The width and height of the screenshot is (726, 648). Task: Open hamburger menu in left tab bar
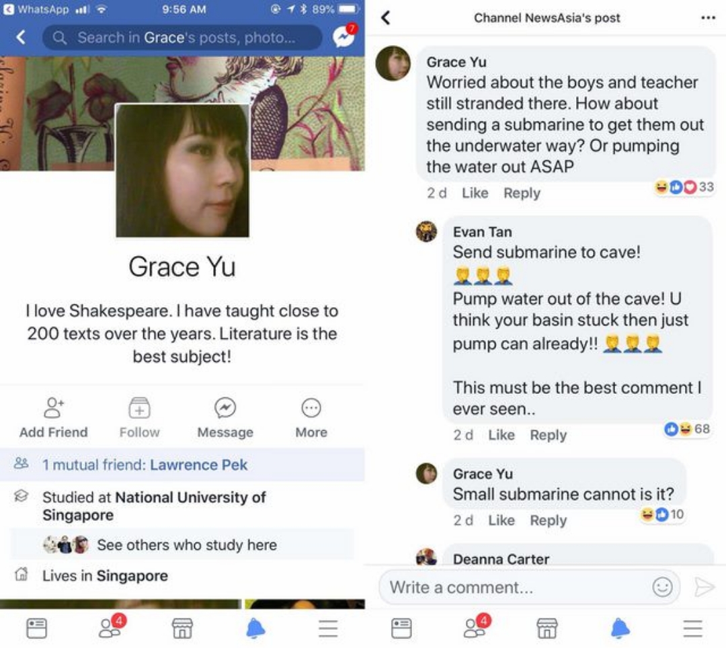328,628
